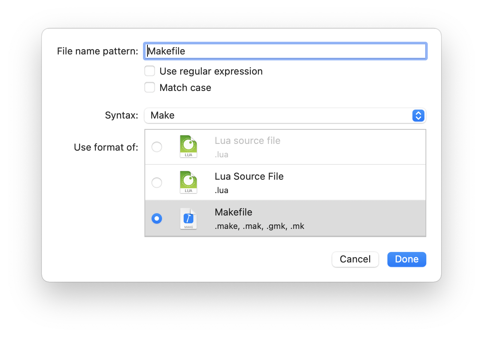Click the greyed "Lua source file" text
This screenshot has height=337, width=483.
pos(247,141)
